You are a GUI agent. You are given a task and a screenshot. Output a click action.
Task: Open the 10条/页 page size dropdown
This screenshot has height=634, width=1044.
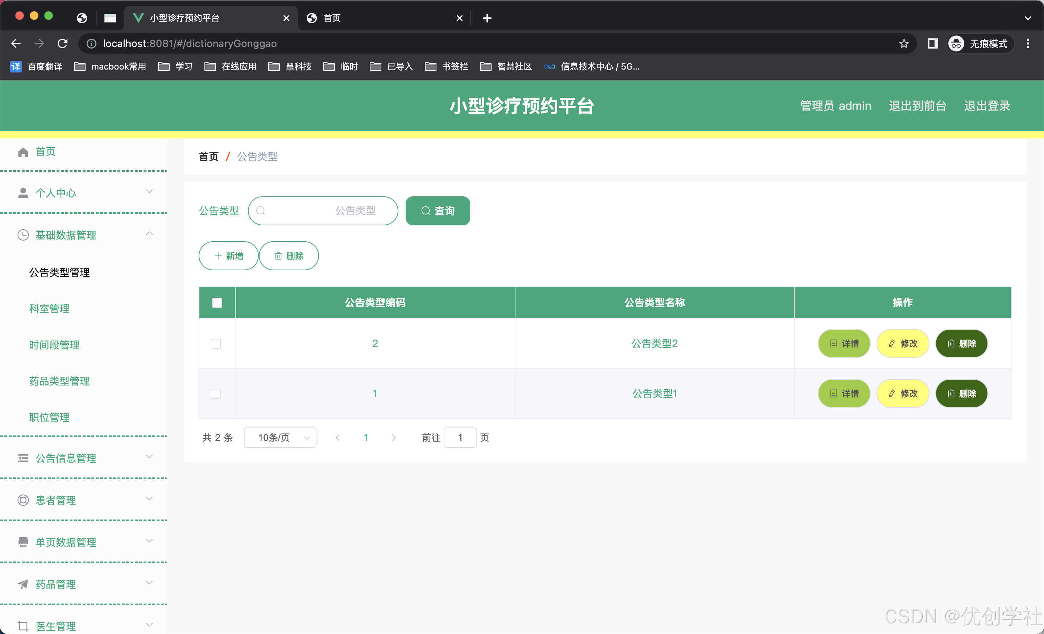point(280,438)
